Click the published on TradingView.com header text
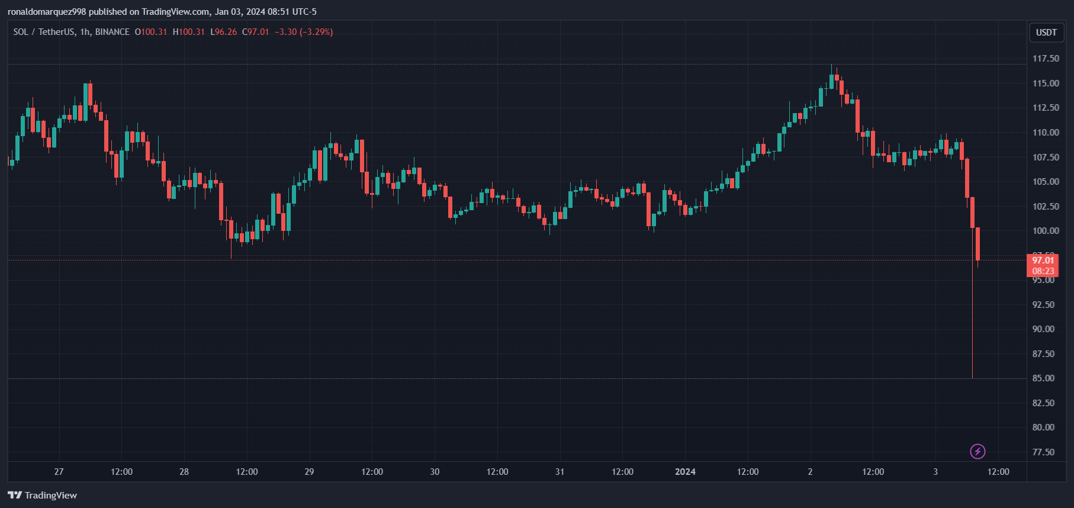The image size is (1074, 508). click(x=149, y=12)
